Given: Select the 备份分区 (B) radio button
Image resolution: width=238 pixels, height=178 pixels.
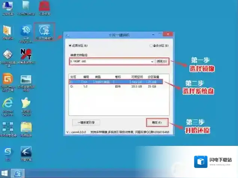Looking at the screenshot, I should (151, 46).
